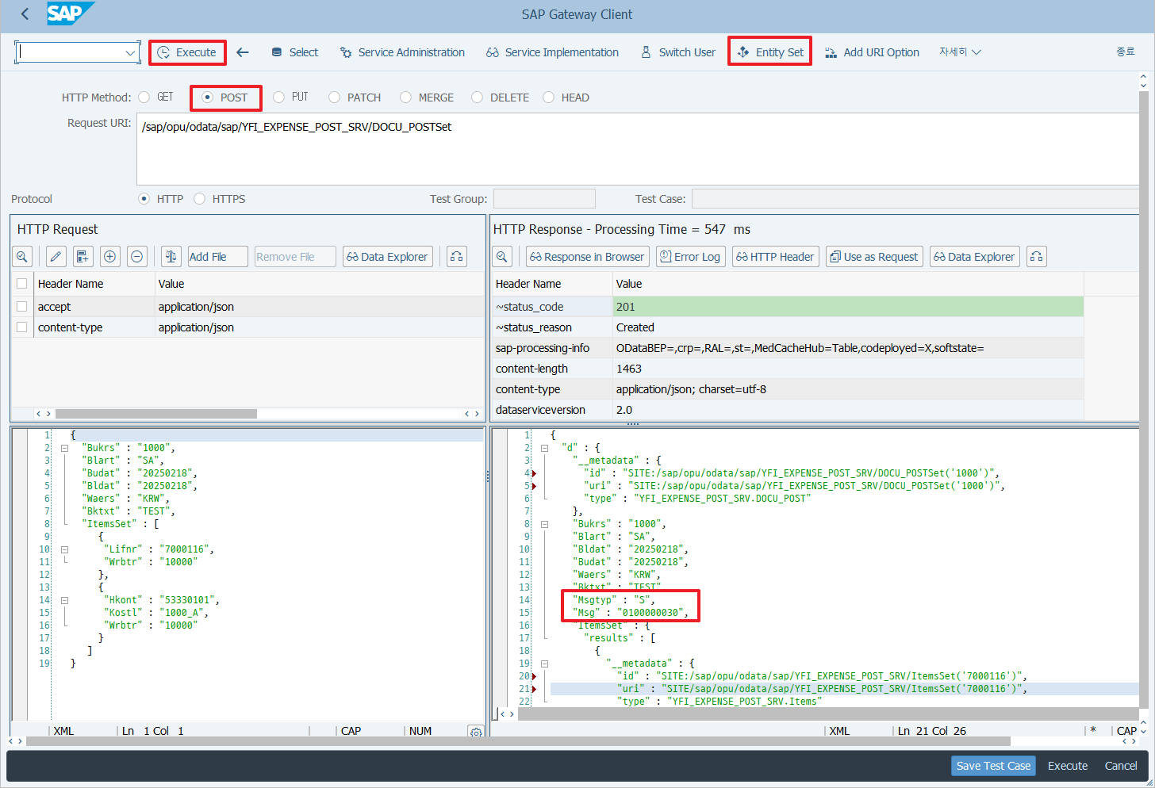Click the Test Group input field
This screenshot has height=788, width=1155.
[544, 199]
